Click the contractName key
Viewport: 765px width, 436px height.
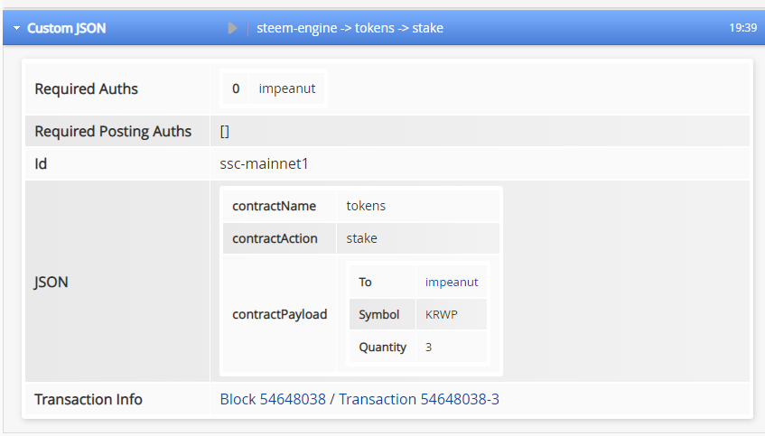(275, 207)
